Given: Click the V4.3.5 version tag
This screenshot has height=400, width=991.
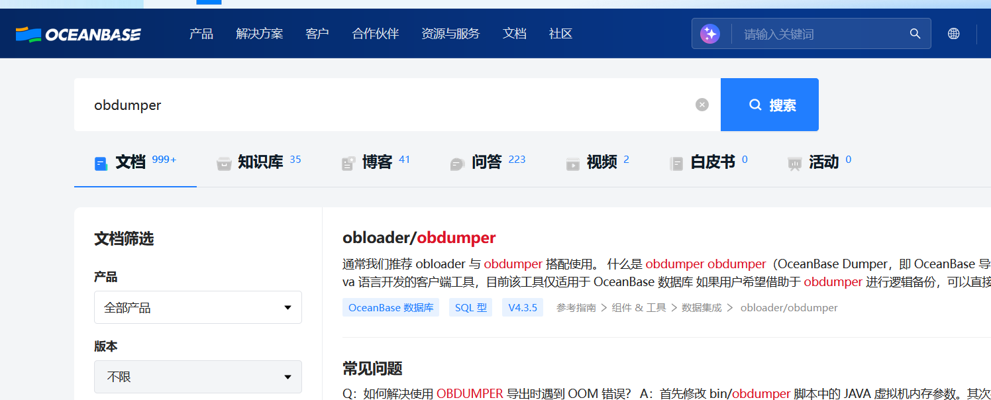Looking at the screenshot, I should [x=522, y=307].
